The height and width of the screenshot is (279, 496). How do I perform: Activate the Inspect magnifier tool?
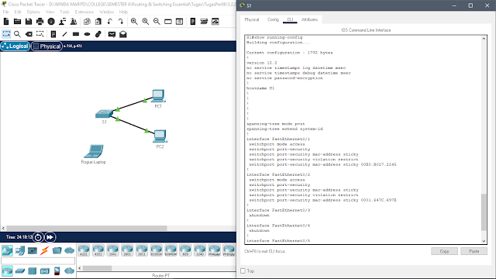point(17,34)
